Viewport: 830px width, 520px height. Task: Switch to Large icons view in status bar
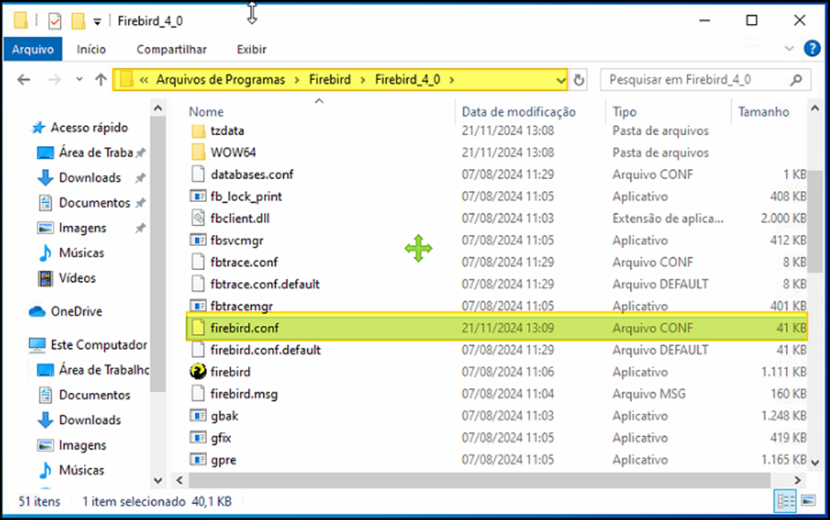coord(808,500)
